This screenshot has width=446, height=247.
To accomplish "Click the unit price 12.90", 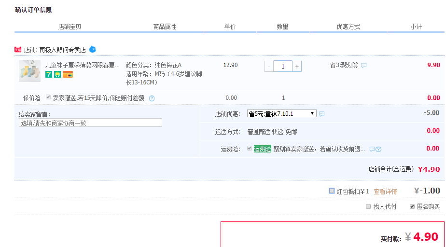I will click(230, 65).
